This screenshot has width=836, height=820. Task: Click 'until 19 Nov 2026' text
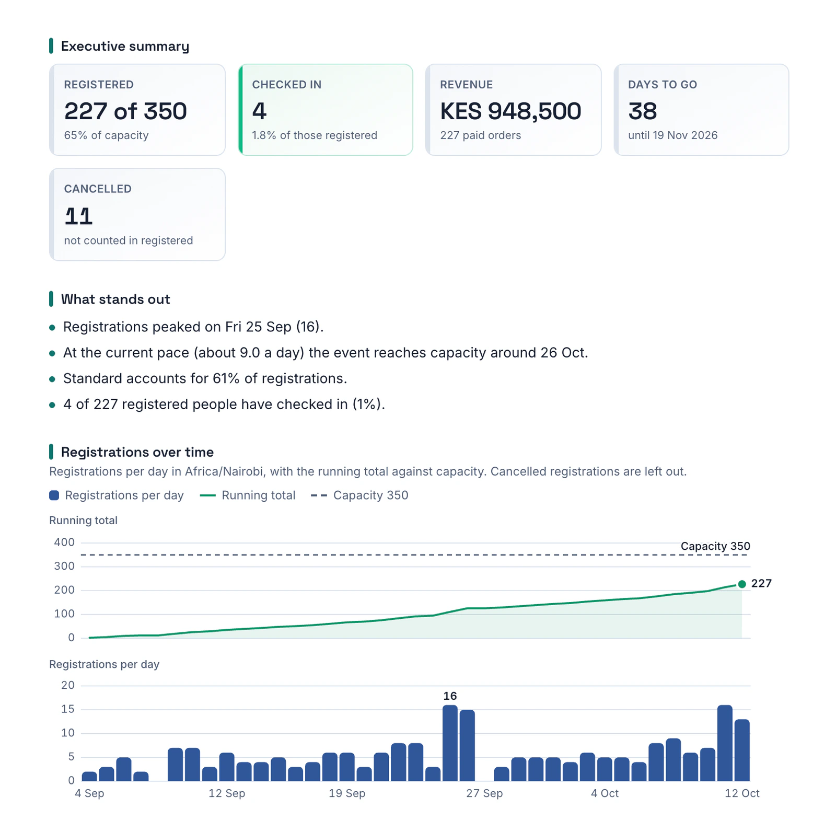click(673, 135)
